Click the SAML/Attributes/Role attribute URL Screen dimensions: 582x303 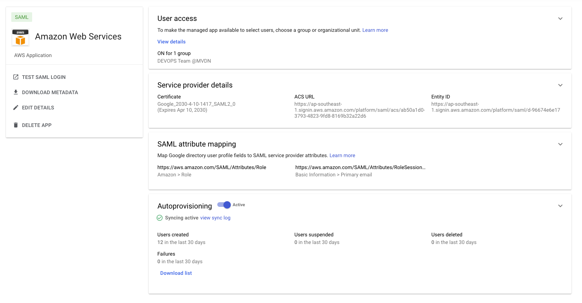click(x=212, y=167)
